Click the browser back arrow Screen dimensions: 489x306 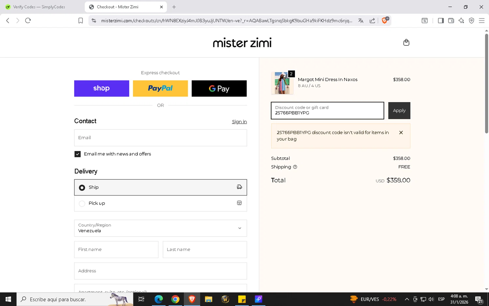(x=8, y=21)
